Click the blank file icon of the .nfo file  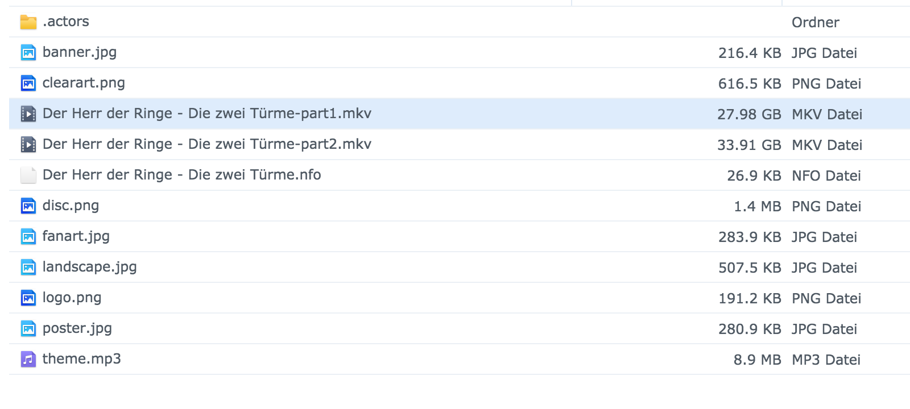(28, 176)
